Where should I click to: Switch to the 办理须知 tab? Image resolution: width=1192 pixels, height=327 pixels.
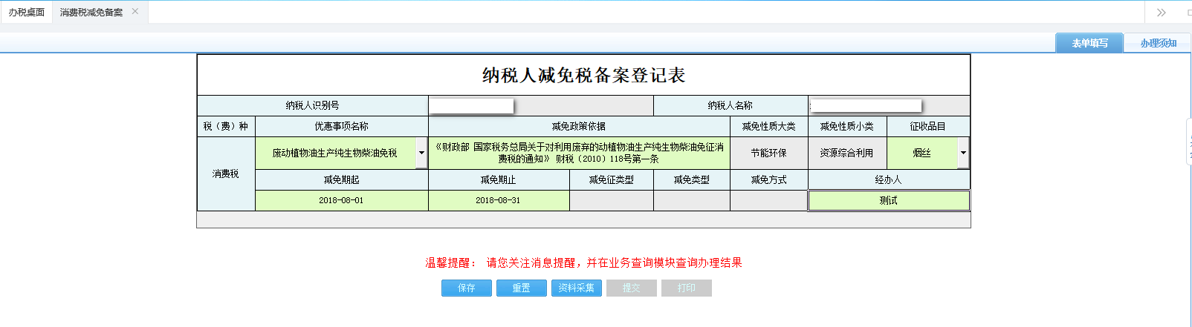[1158, 43]
